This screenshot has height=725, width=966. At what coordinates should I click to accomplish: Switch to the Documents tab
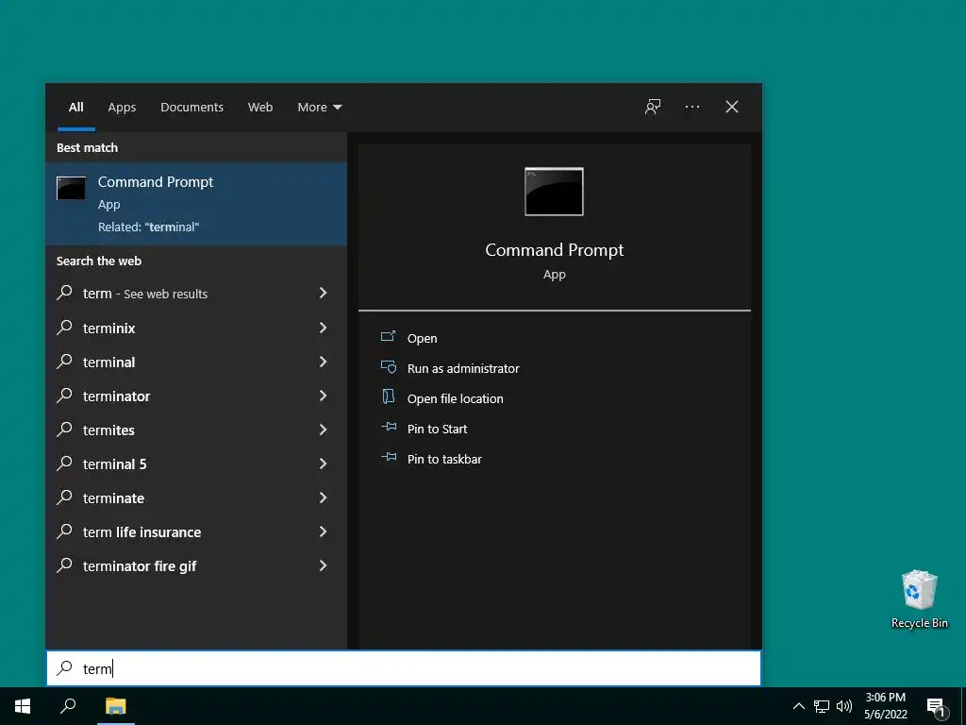point(192,108)
